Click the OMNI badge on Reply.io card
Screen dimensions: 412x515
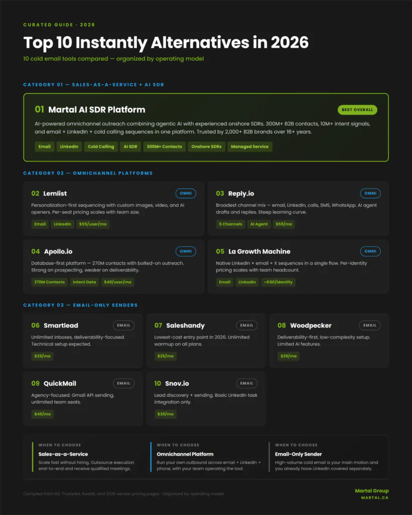(370, 194)
